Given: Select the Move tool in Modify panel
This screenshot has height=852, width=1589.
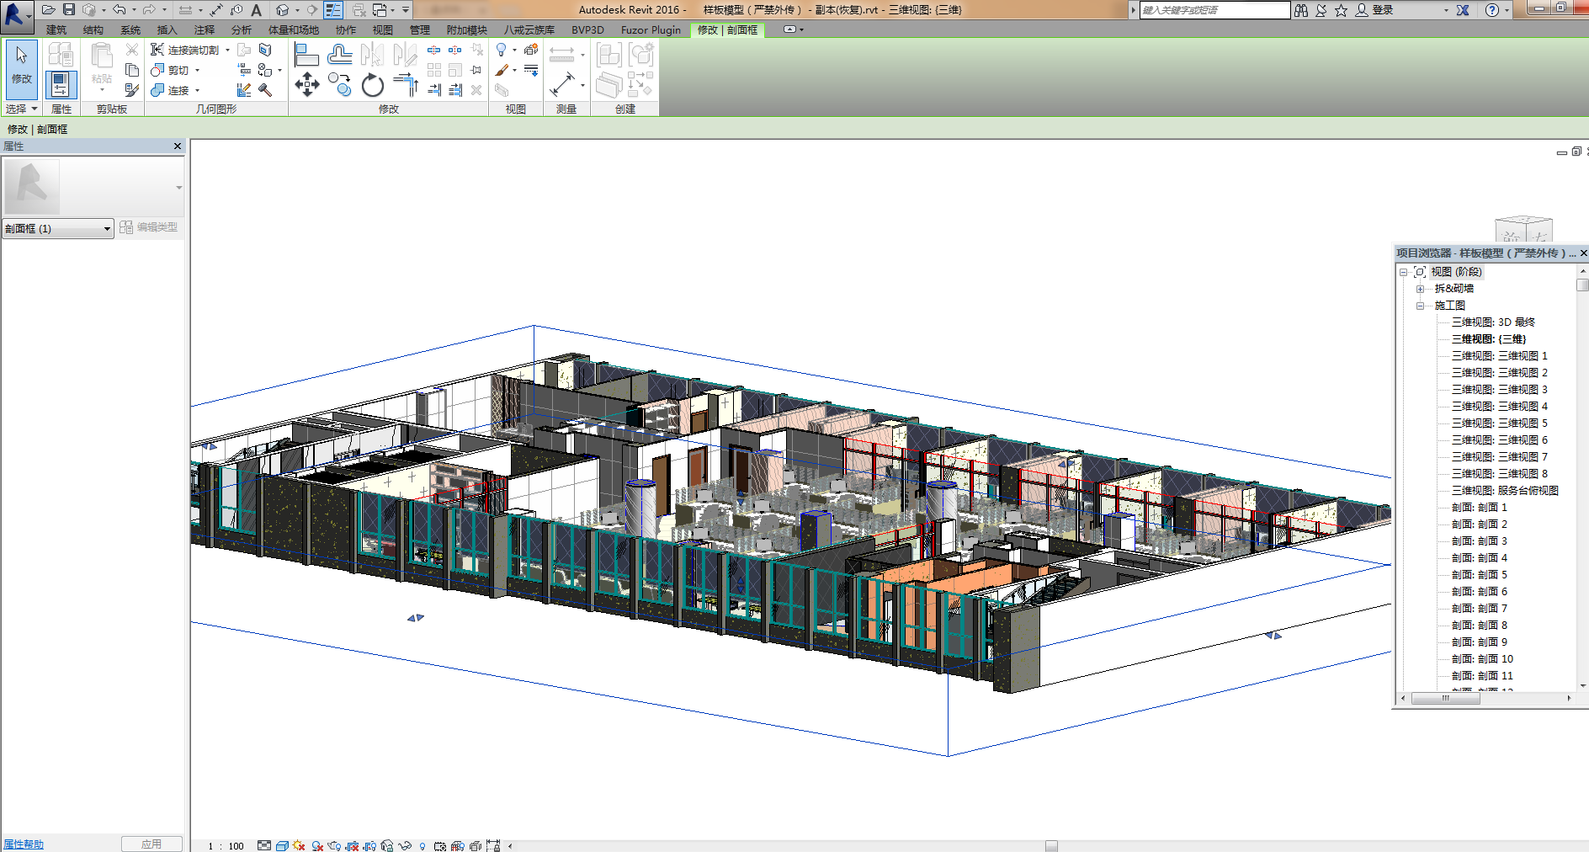Looking at the screenshot, I should 307,84.
